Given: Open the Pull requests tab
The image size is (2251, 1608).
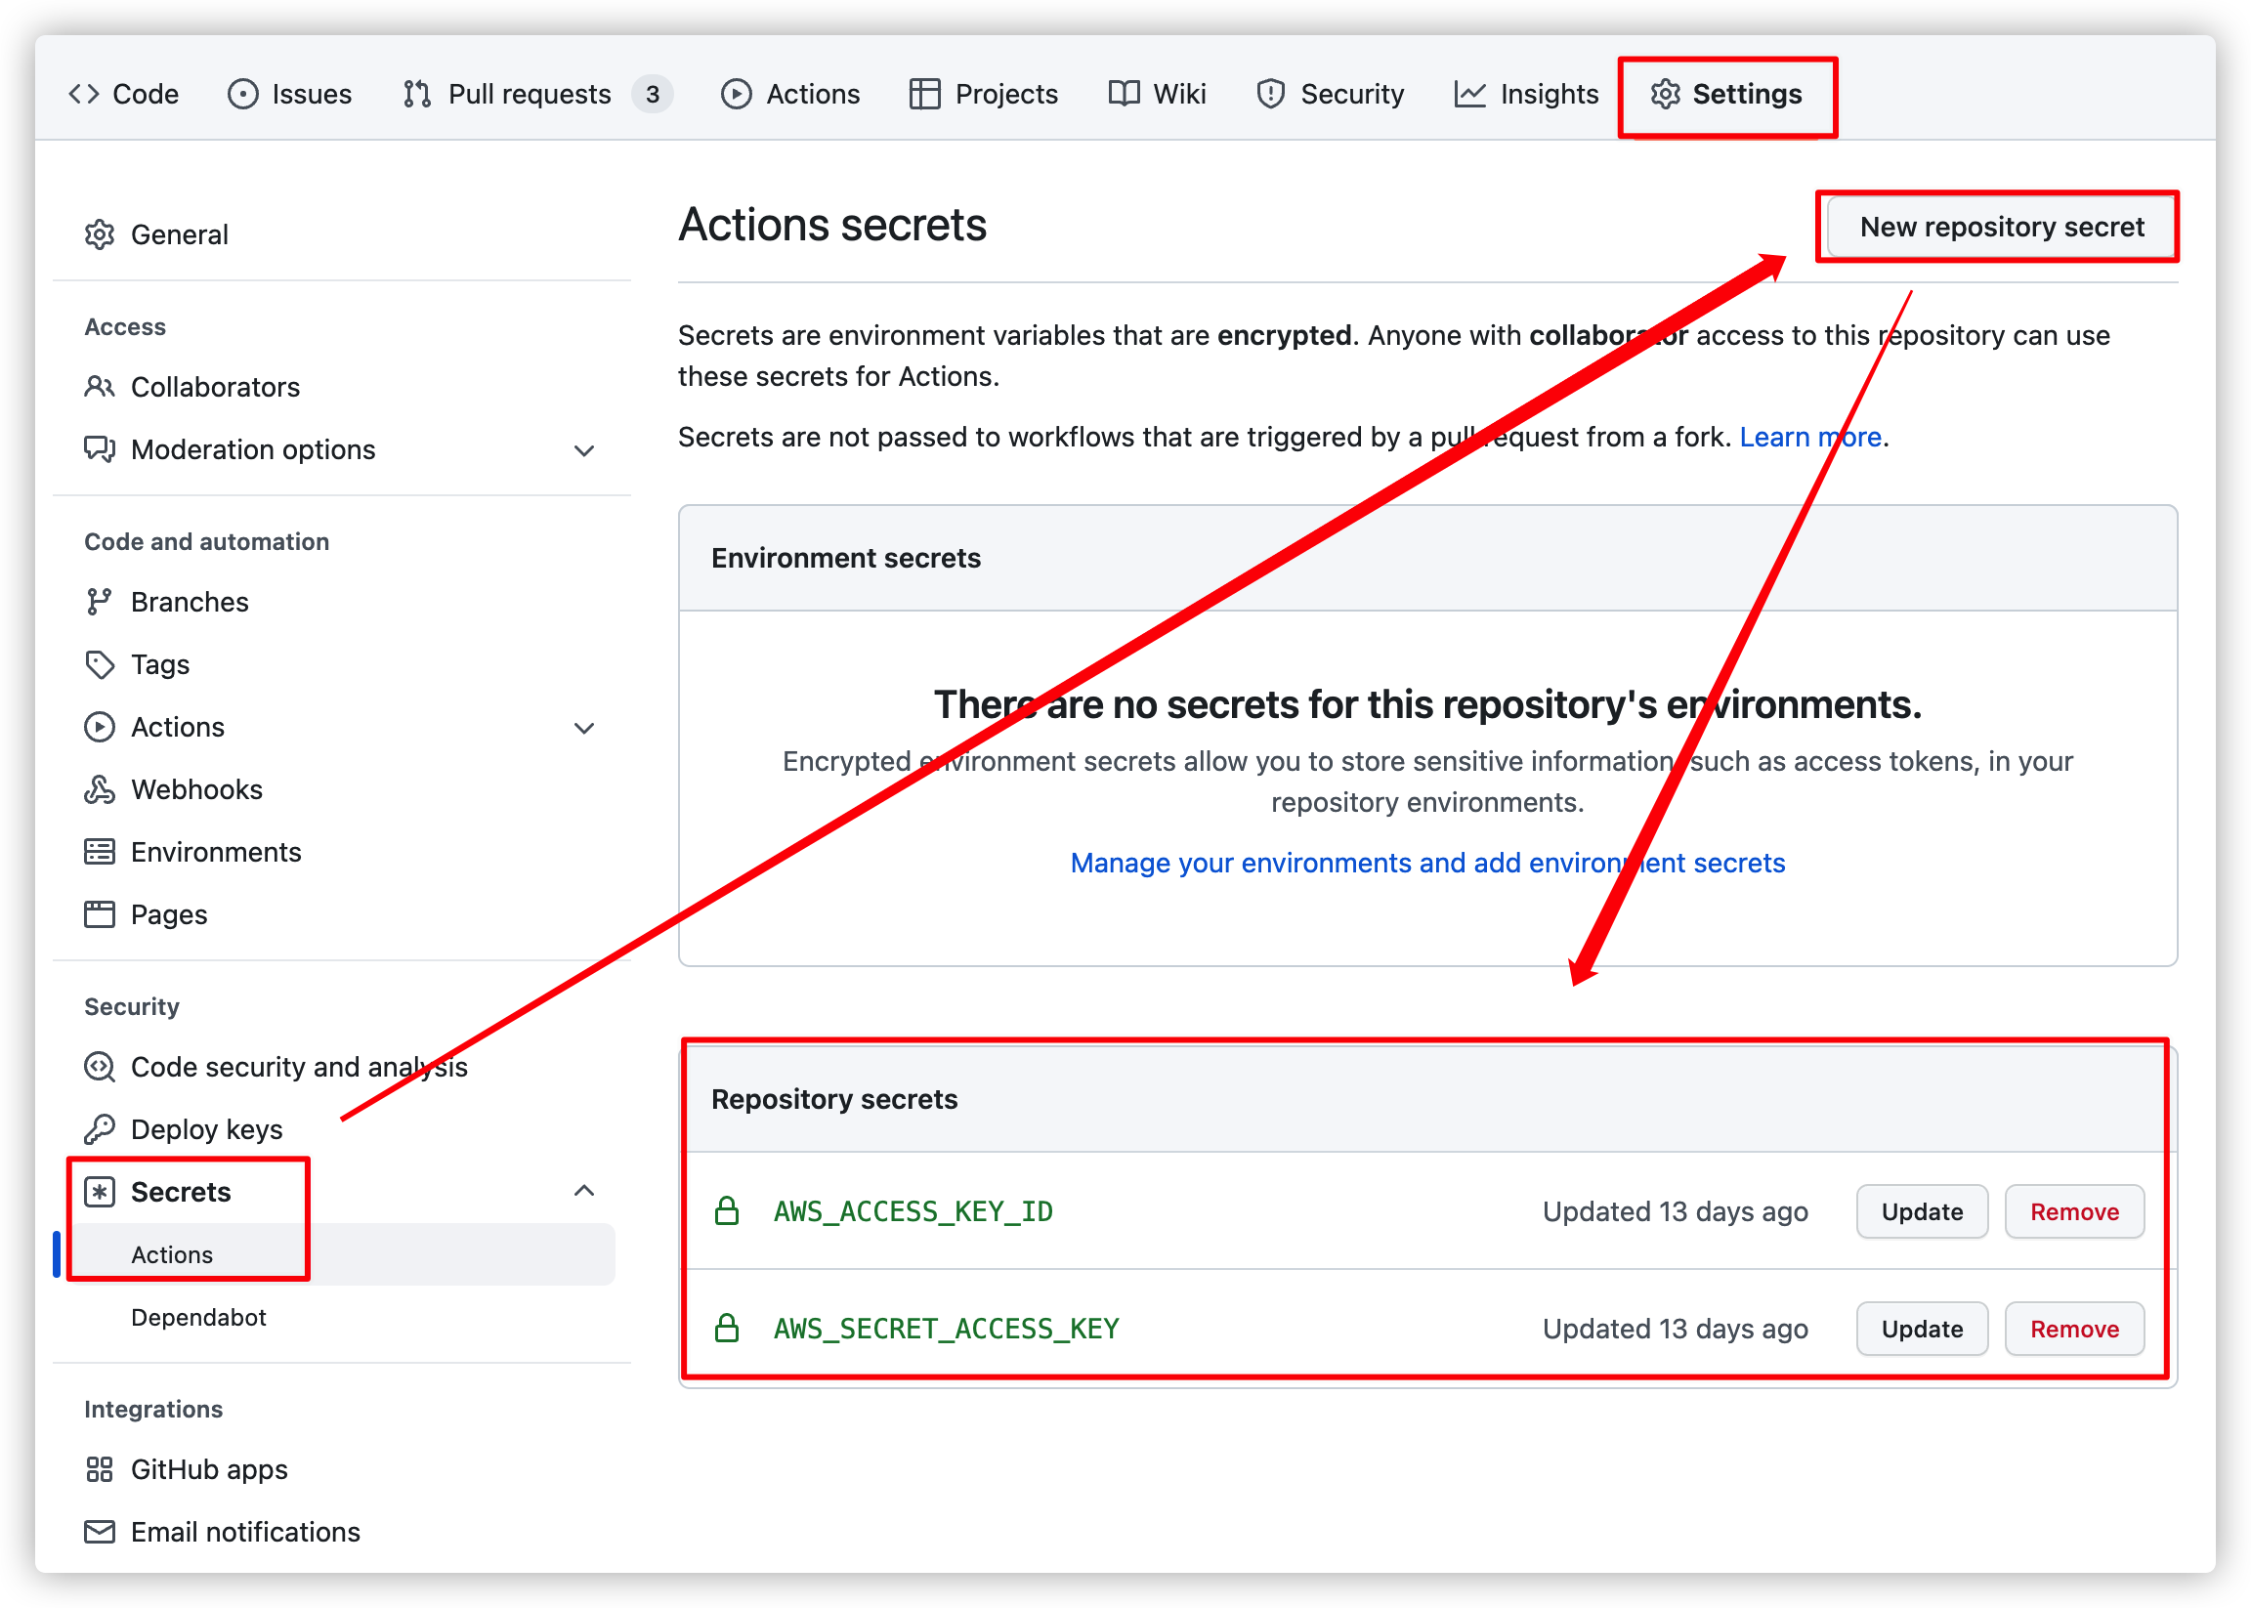Looking at the screenshot, I should 529,94.
